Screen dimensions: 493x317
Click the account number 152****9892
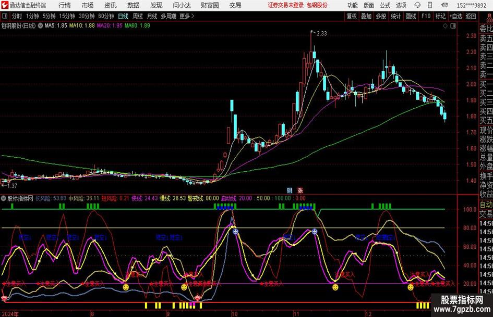pos(472,5)
